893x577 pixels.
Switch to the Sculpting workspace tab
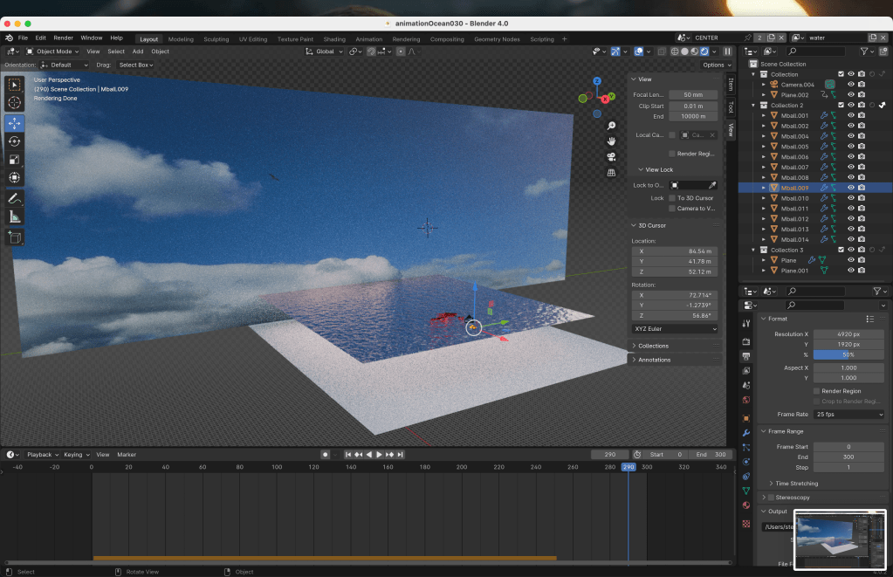pyautogui.click(x=216, y=39)
